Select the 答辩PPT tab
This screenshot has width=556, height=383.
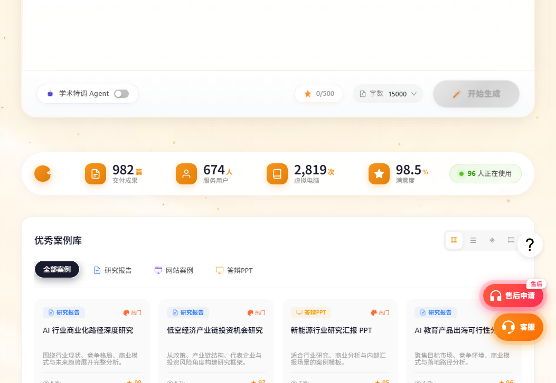click(234, 270)
